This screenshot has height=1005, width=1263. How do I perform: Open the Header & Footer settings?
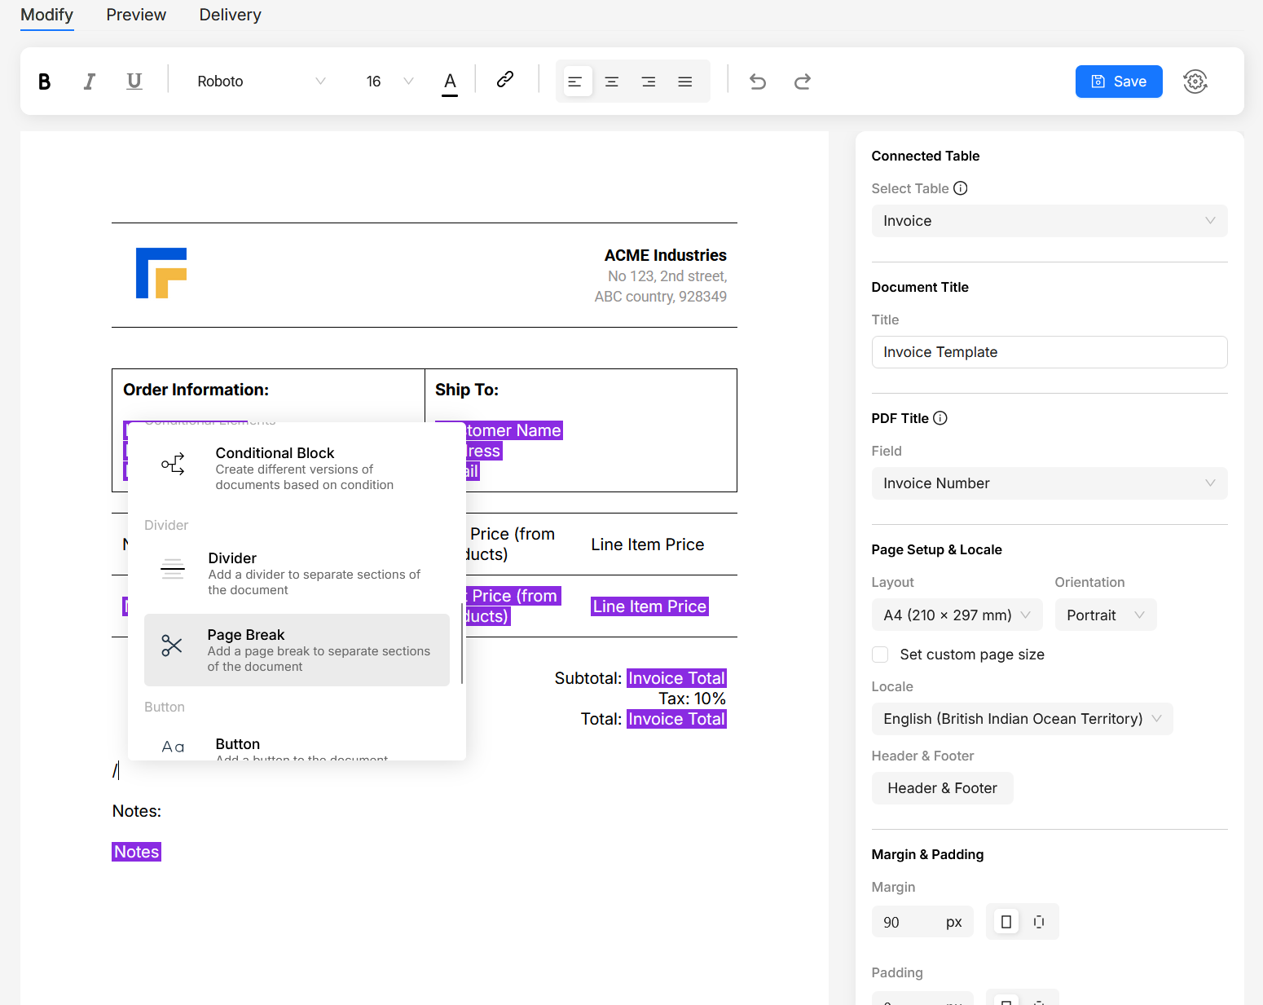pyautogui.click(x=942, y=788)
